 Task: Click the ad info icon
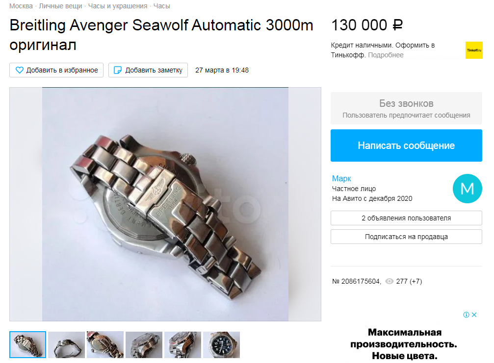pos(466,315)
